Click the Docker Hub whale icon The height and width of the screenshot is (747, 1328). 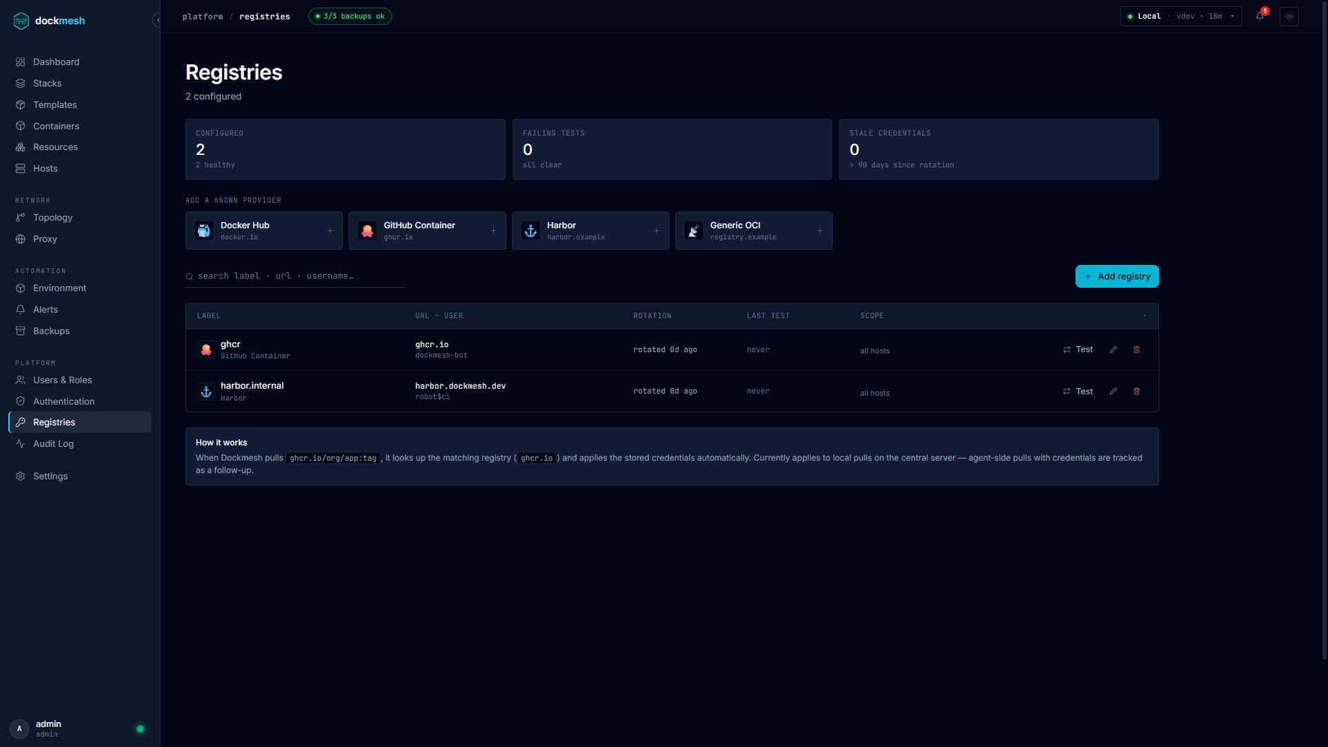204,230
